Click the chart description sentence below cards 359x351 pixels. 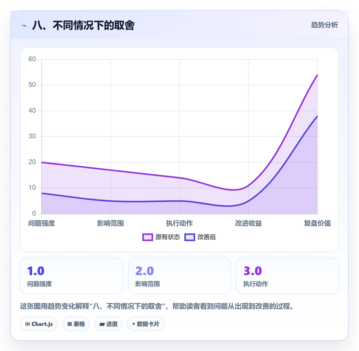tap(157, 306)
